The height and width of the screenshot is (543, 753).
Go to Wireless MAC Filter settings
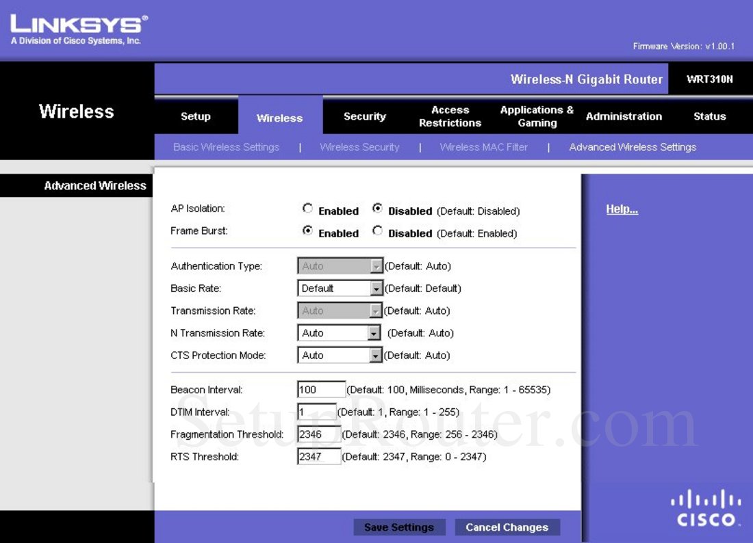[x=483, y=147]
